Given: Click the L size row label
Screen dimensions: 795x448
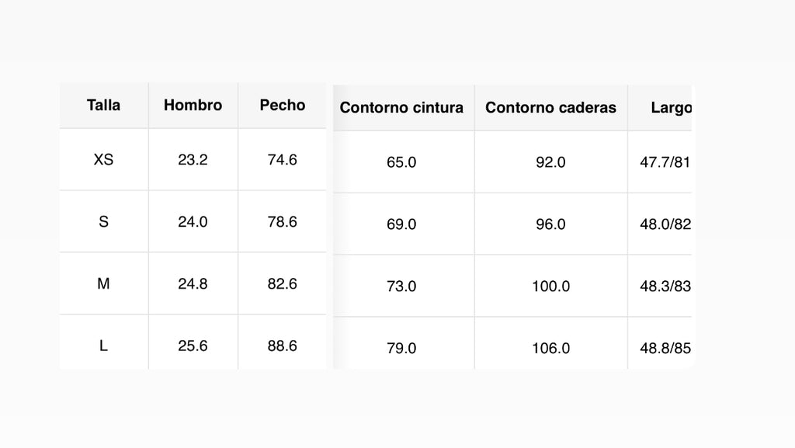Looking at the screenshot, I should (103, 346).
